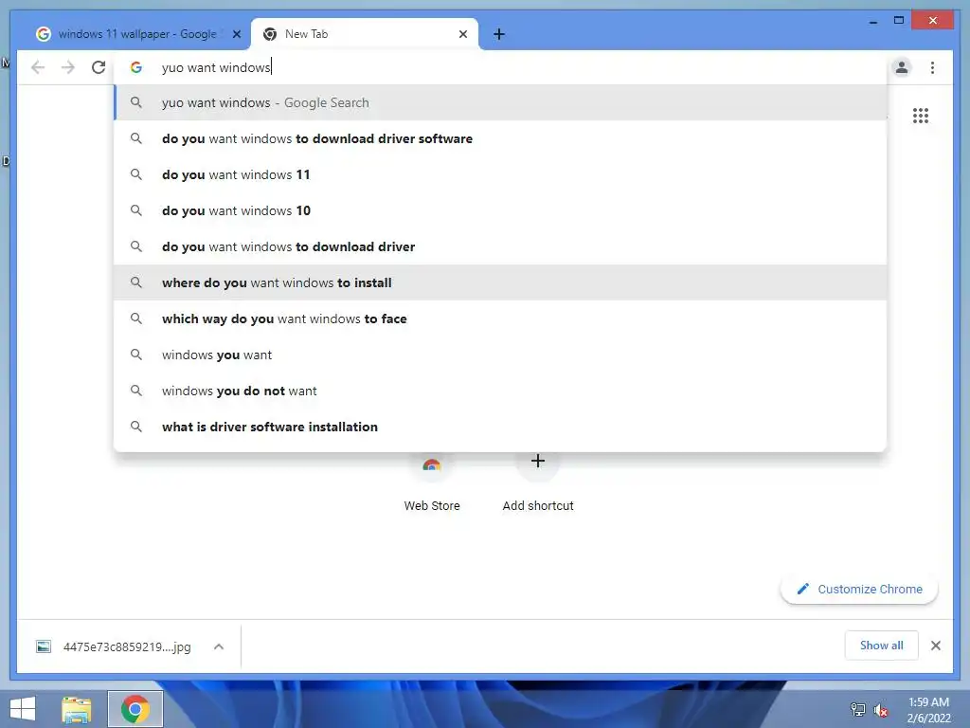
Task: Minimize the Chrome window
Action: pos(872,22)
